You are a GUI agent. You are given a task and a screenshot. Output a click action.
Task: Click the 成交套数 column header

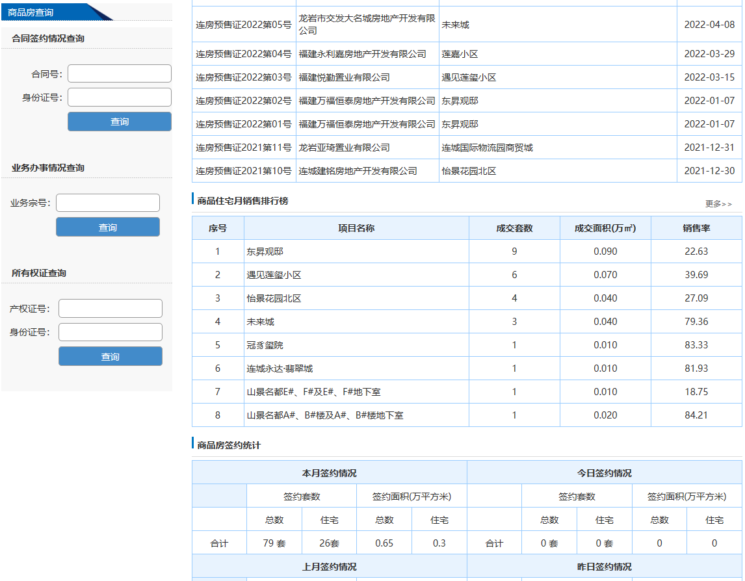(514, 228)
